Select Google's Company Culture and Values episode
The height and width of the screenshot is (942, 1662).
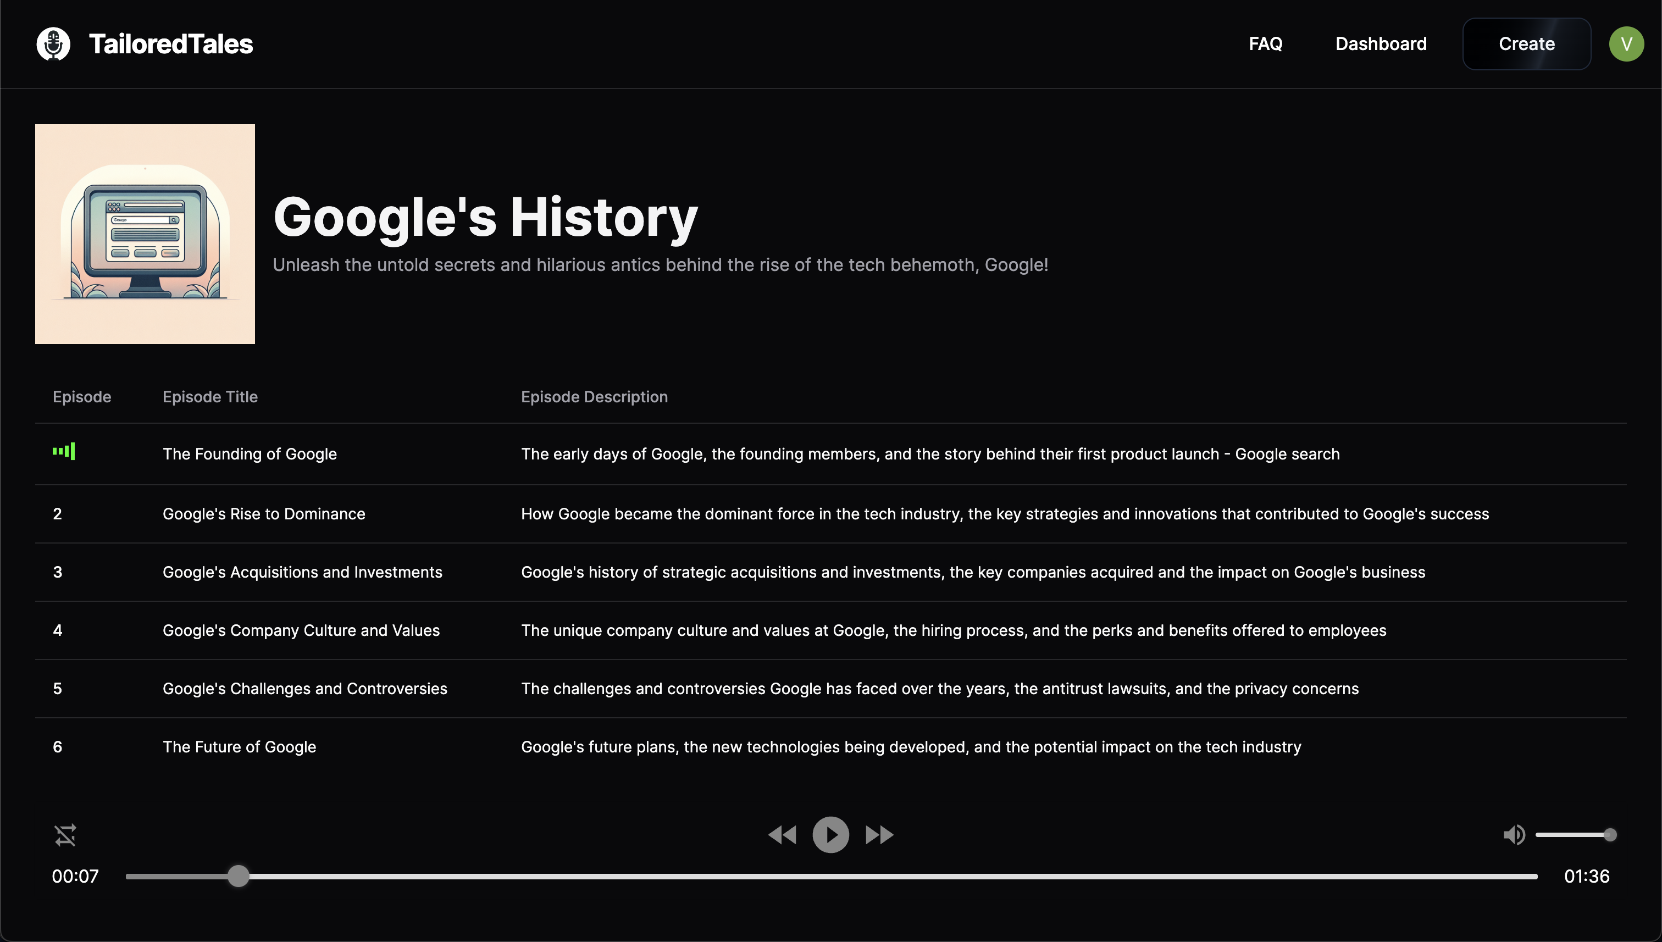[301, 630]
